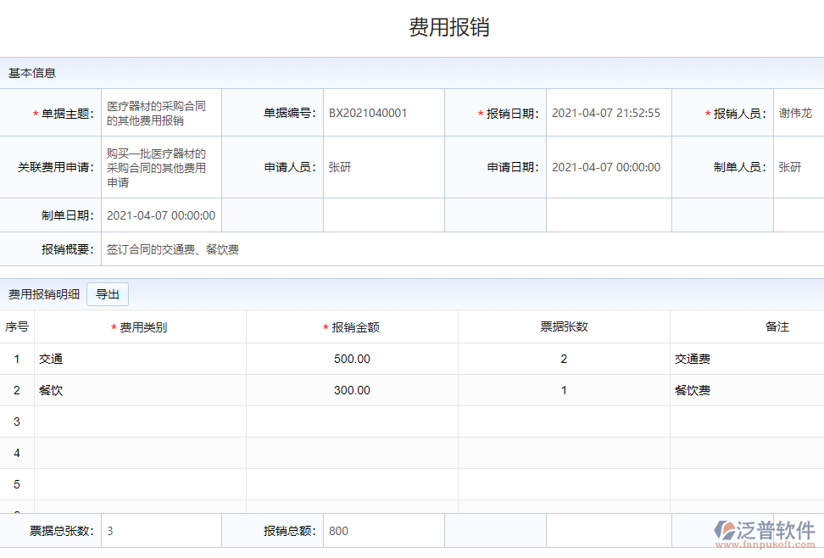Image resolution: width=824 pixels, height=558 pixels.
Task: Click the 报销概要 summary text field
Action: tap(458, 249)
